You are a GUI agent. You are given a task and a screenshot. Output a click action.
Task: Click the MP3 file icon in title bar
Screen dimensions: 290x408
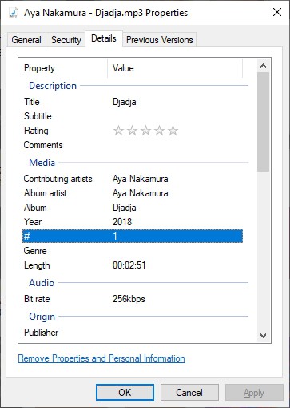(x=14, y=13)
